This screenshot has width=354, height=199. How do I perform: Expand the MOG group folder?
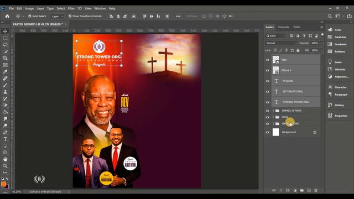coord(273,117)
